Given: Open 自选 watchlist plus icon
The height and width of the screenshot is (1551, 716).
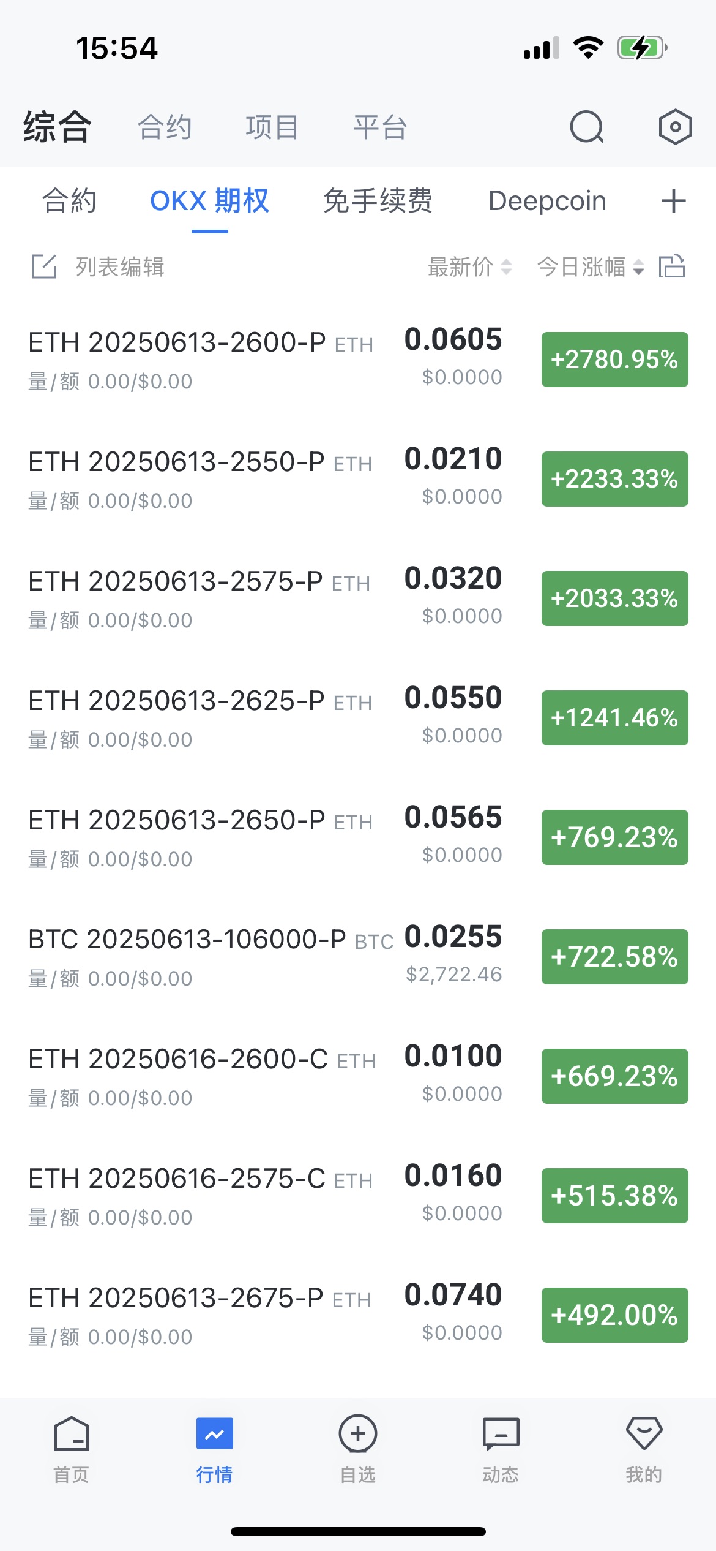Looking at the screenshot, I should pos(358,1434).
